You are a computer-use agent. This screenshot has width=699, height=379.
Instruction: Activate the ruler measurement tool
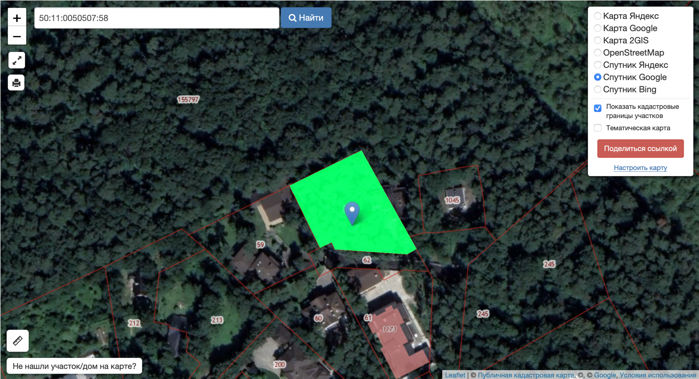pyautogui.click(x=17, y=340)
